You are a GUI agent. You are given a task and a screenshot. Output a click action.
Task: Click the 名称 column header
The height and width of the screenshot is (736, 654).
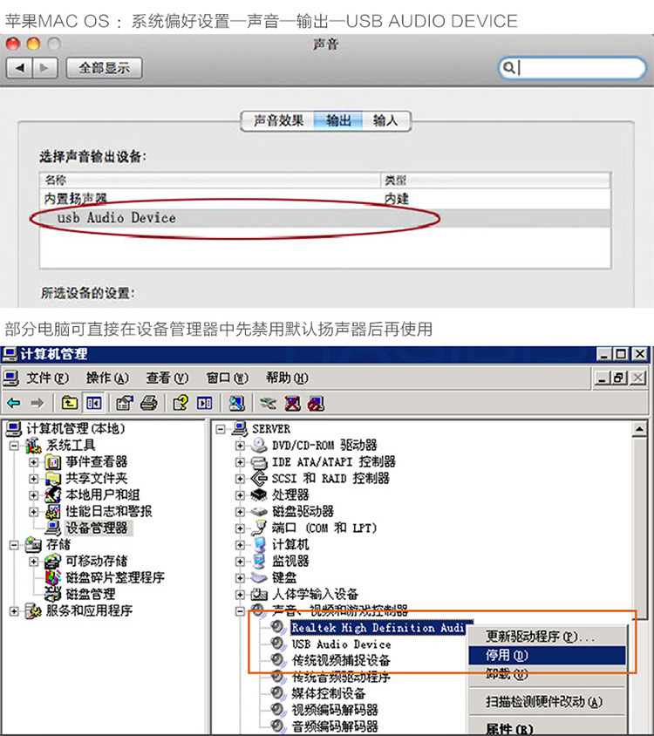[x=210, y=181]
